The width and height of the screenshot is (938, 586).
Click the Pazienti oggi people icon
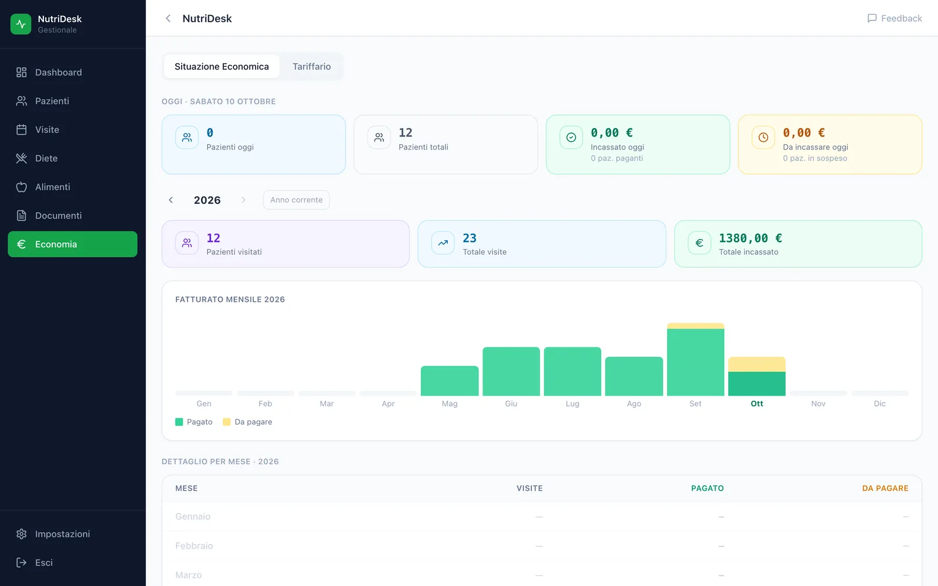[187, 138]
